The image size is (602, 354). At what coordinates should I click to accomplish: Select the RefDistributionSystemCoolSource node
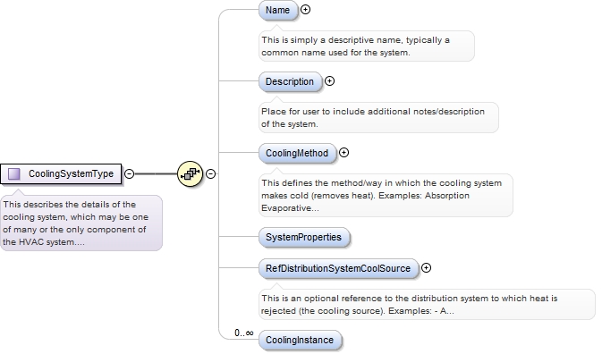338,268
